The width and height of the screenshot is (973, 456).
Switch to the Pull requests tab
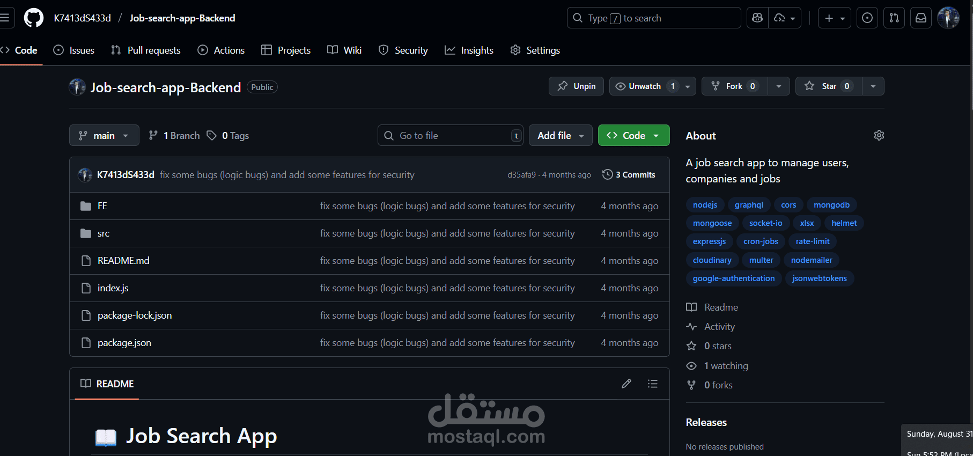[x=146, y=50]
